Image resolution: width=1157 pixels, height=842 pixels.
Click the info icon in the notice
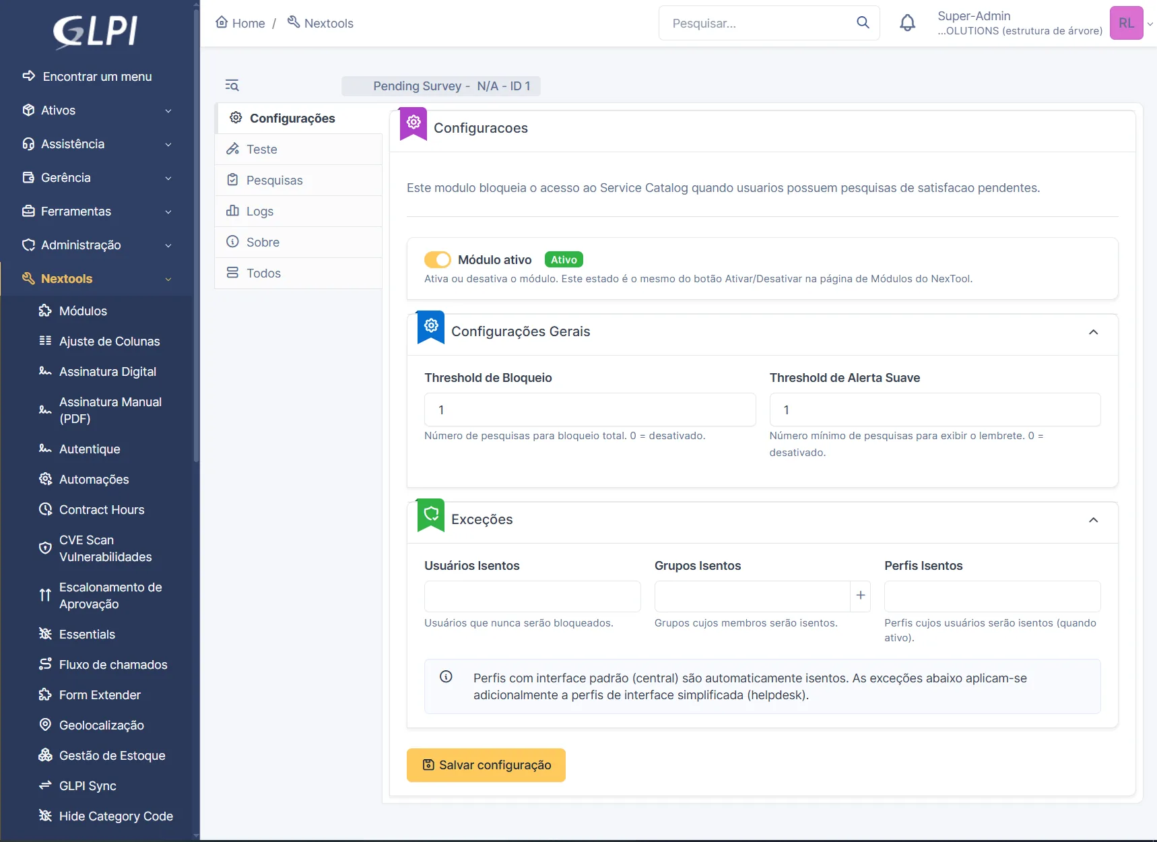point(446,676)
